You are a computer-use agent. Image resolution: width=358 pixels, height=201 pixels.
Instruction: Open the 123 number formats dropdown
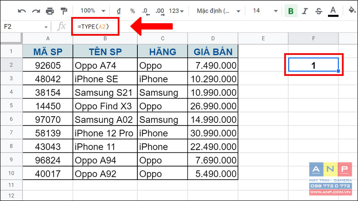176,11
